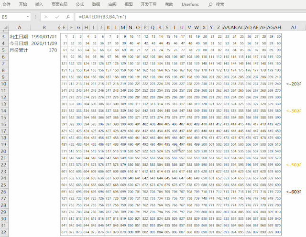Click grid cell containing 240

[277, 84]
